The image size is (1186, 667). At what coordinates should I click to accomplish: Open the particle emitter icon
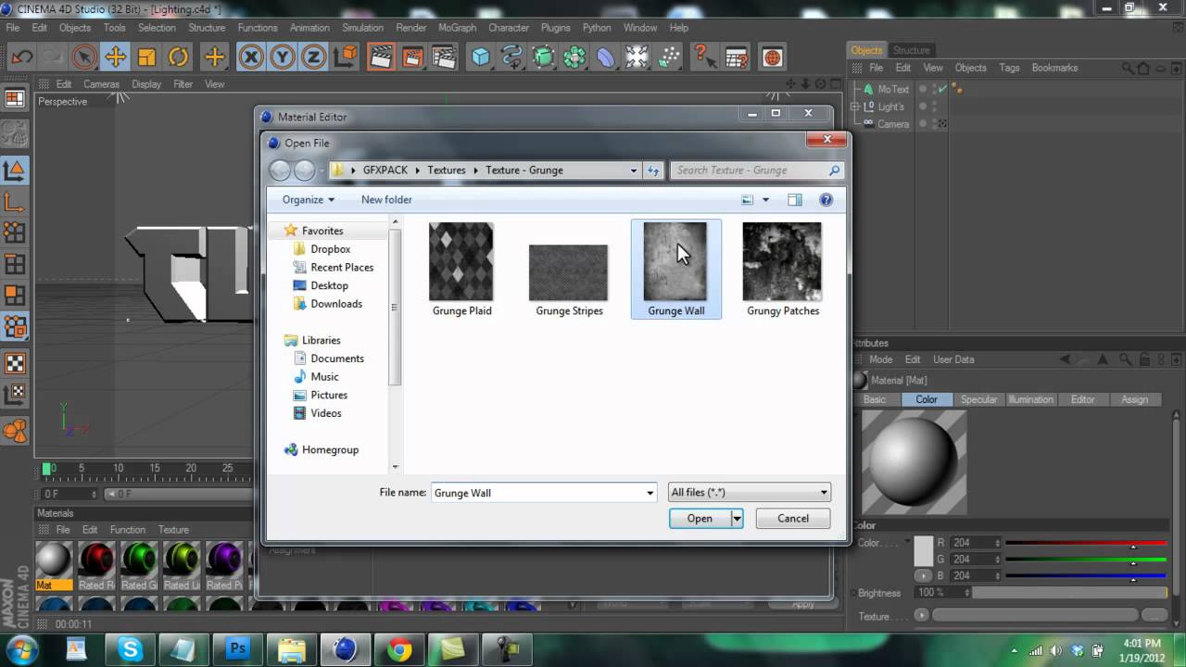coord(669,57)
